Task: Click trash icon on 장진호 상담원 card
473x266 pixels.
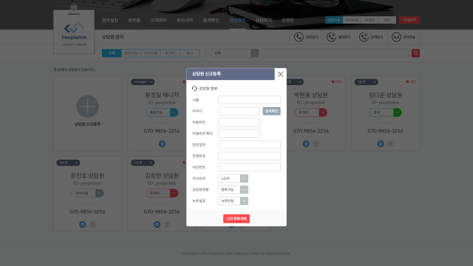Action: [x=93, y=225]
